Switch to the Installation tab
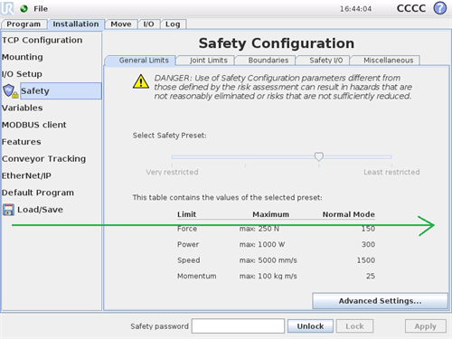452x339 pixels. click(x=76, y=24)
